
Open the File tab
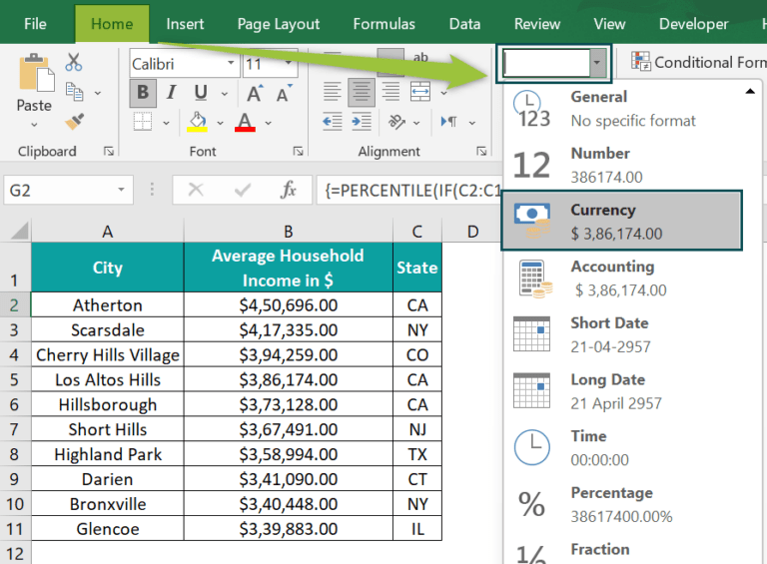click(35, 24)
